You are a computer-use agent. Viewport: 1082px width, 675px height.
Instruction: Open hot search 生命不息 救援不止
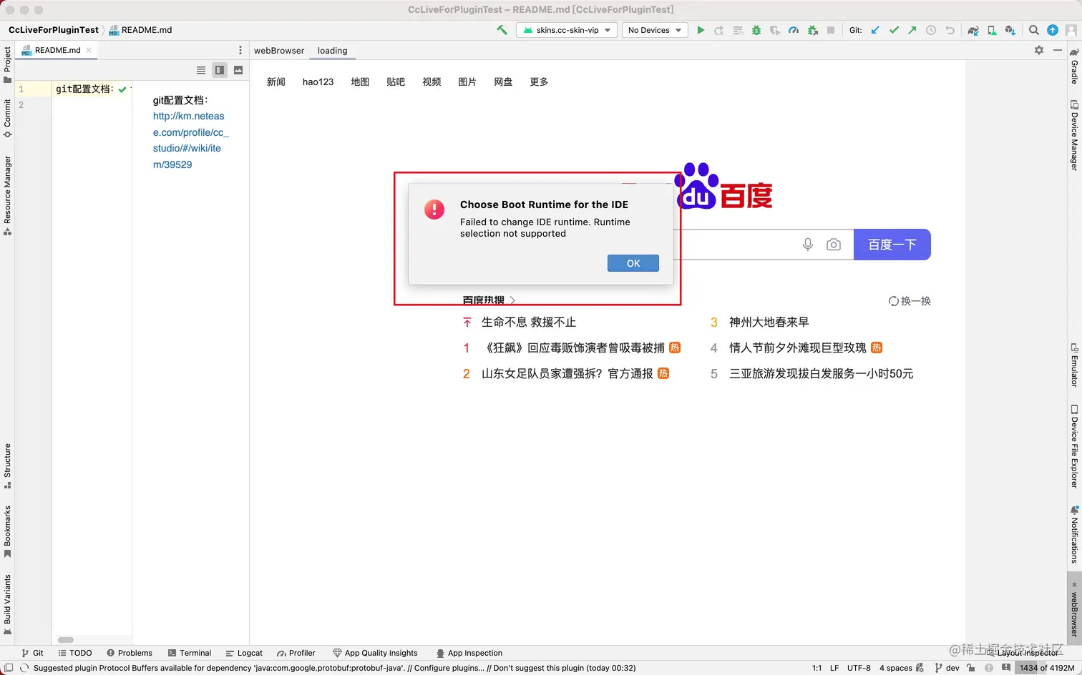529,322
